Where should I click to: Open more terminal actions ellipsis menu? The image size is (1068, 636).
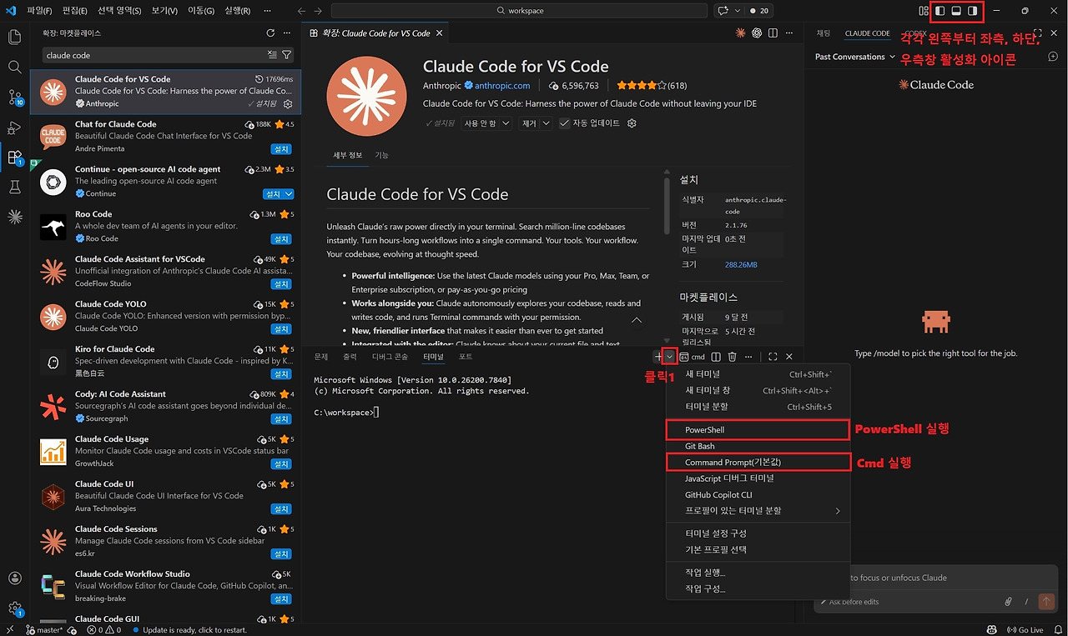coord(748,357)
